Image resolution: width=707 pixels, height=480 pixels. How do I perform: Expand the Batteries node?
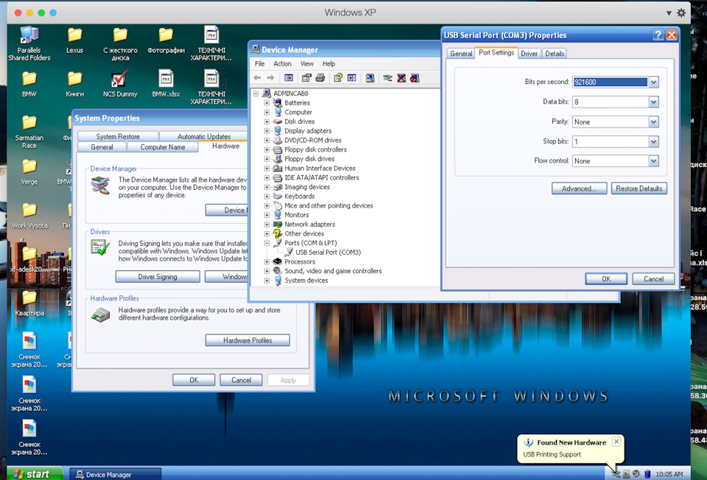267,103
